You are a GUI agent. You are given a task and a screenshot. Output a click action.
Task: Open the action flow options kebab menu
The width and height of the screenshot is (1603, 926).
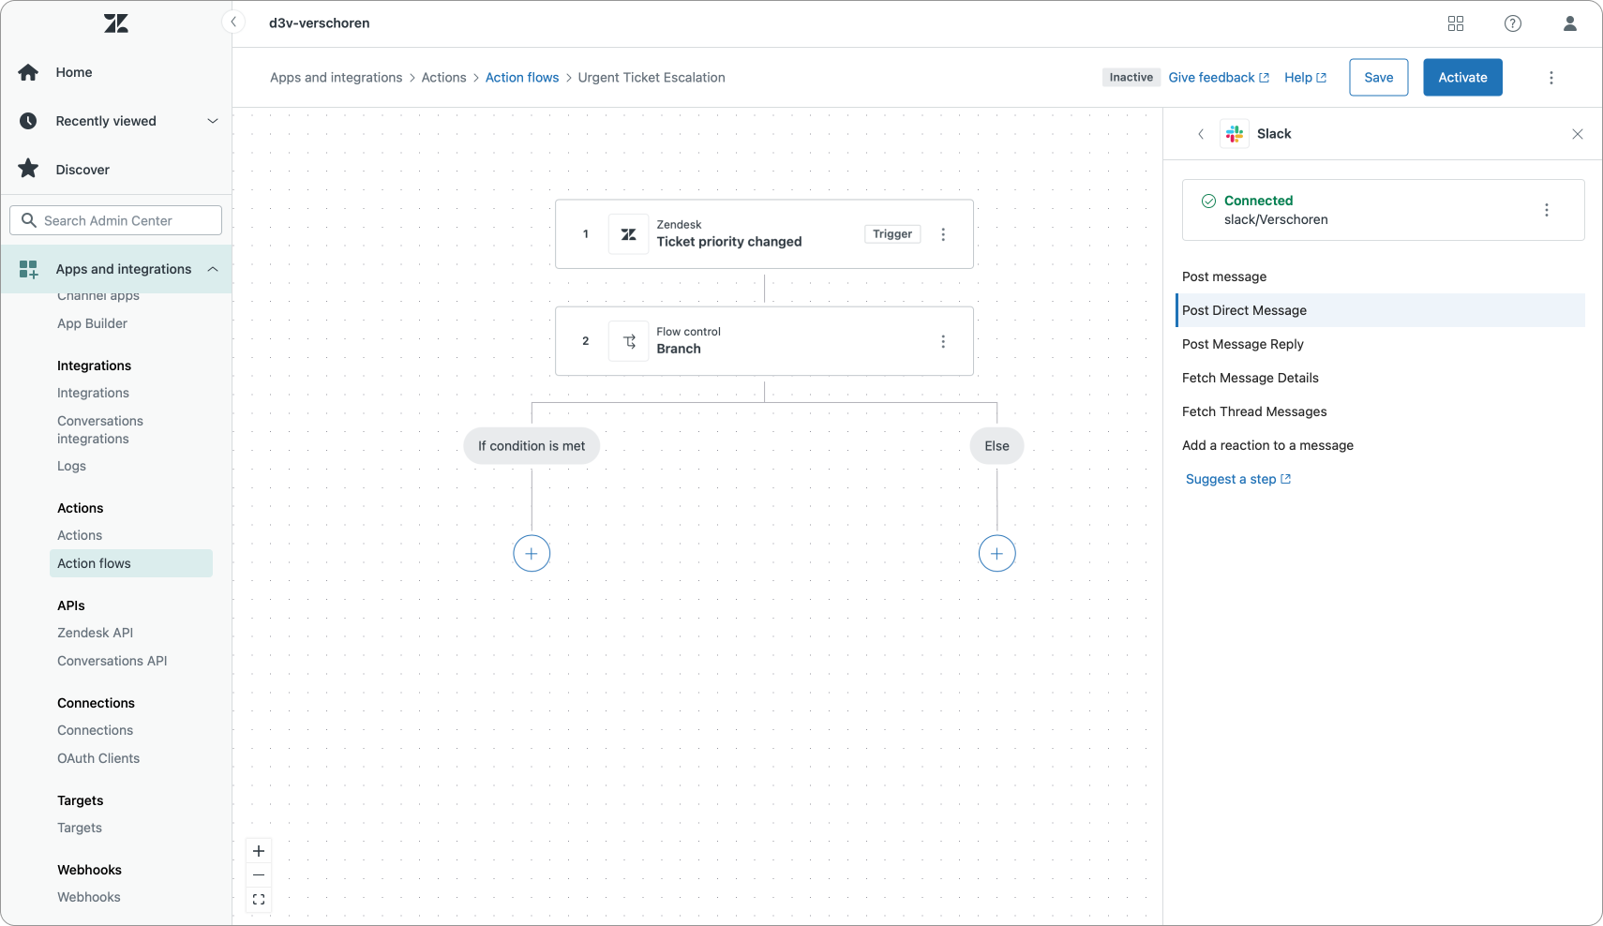click(x=1551, y=78)
